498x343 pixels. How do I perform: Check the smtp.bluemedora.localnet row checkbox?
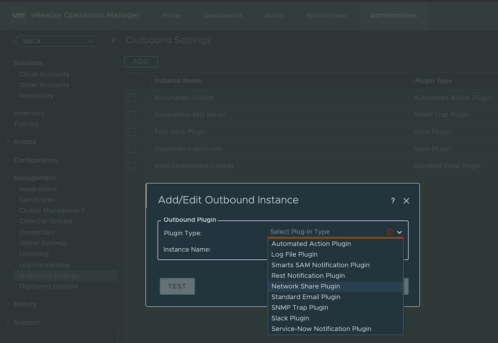(132, 166)
